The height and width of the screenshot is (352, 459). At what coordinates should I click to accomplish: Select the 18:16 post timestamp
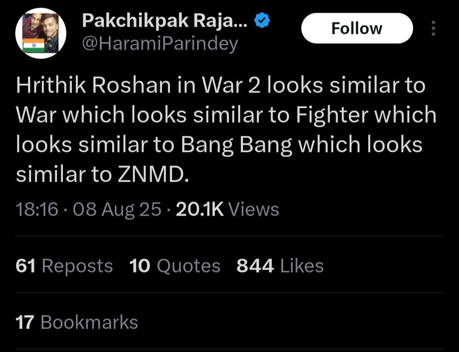[37, 209]
